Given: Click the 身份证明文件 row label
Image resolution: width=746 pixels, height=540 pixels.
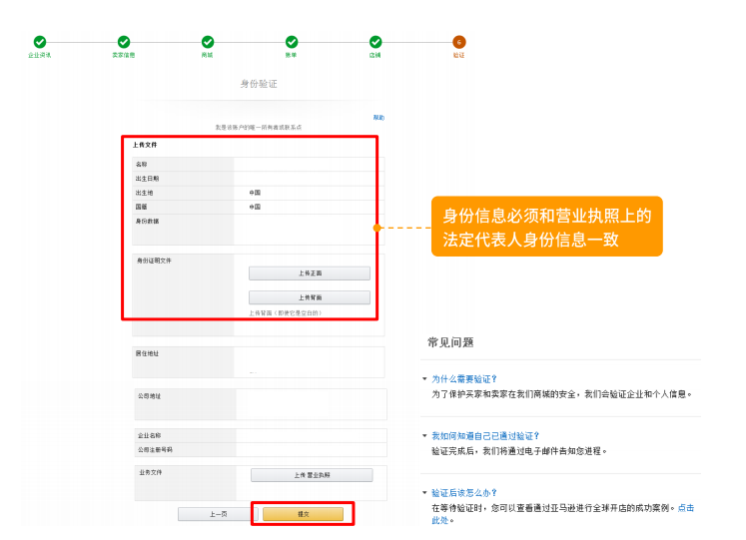Looking at the screenshot, I should pyautogui.click(x=154, y=261).
